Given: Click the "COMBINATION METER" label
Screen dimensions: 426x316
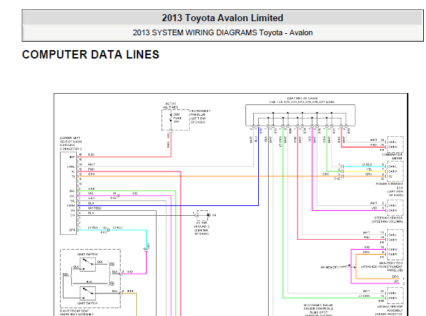Looking at the screenshot, I should pos(392,156).
